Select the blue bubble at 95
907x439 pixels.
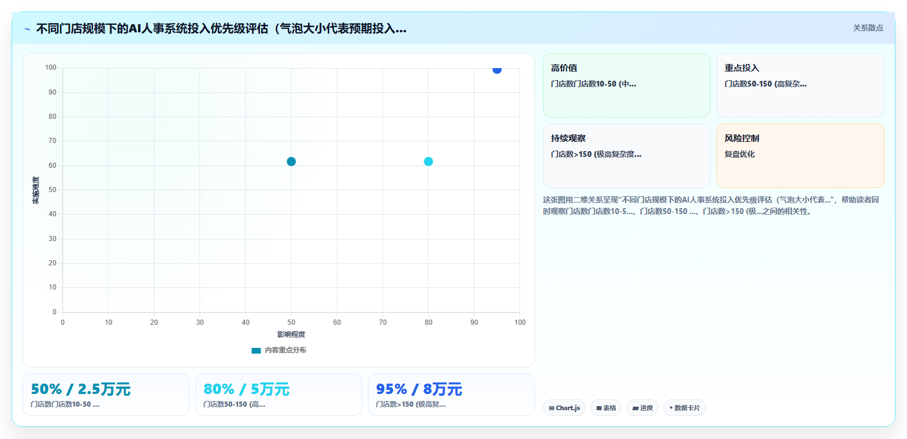(x=497, y=69)
